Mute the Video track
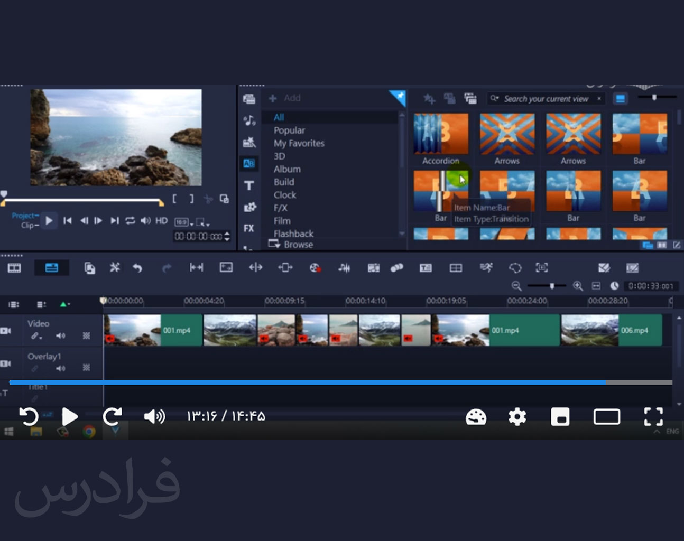 (60, 336)
